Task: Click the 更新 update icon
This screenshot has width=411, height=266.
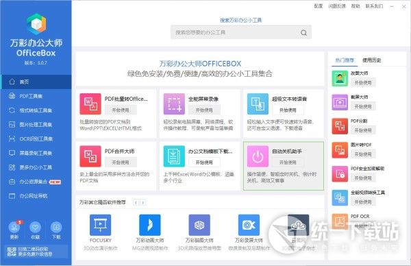Action: pos(14,227)
